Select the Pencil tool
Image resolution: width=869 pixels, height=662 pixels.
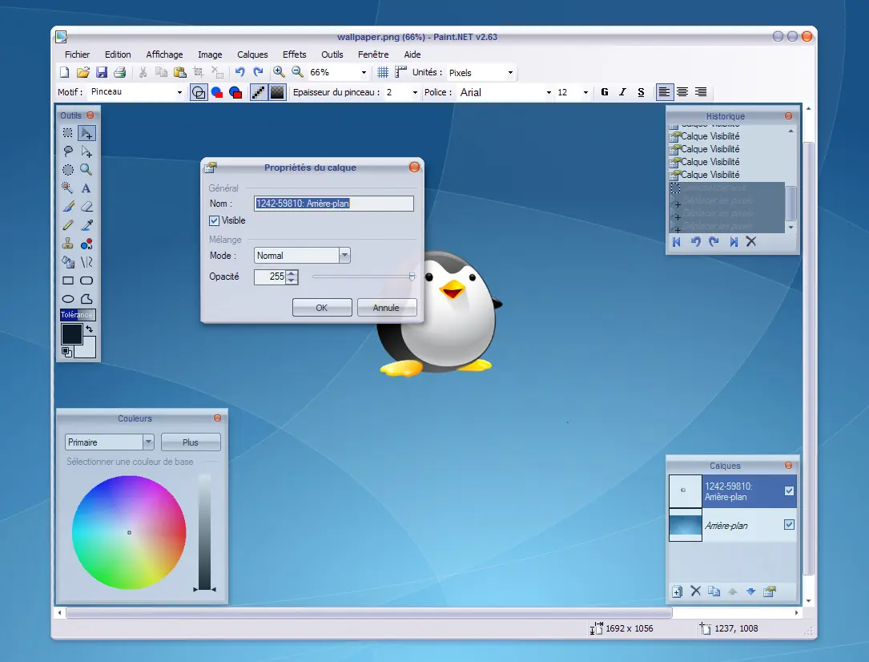[x=67, y=225]
